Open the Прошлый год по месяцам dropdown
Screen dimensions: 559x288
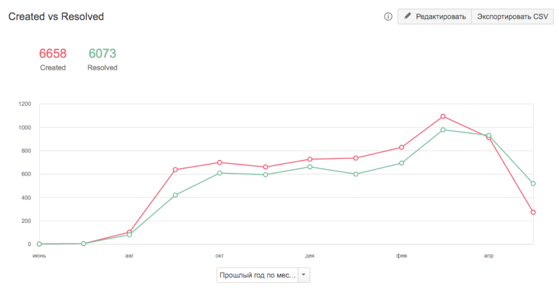257,275
